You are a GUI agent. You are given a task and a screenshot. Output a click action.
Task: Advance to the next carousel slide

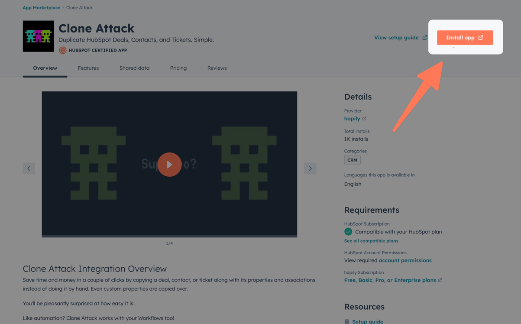tap(310, 168)
